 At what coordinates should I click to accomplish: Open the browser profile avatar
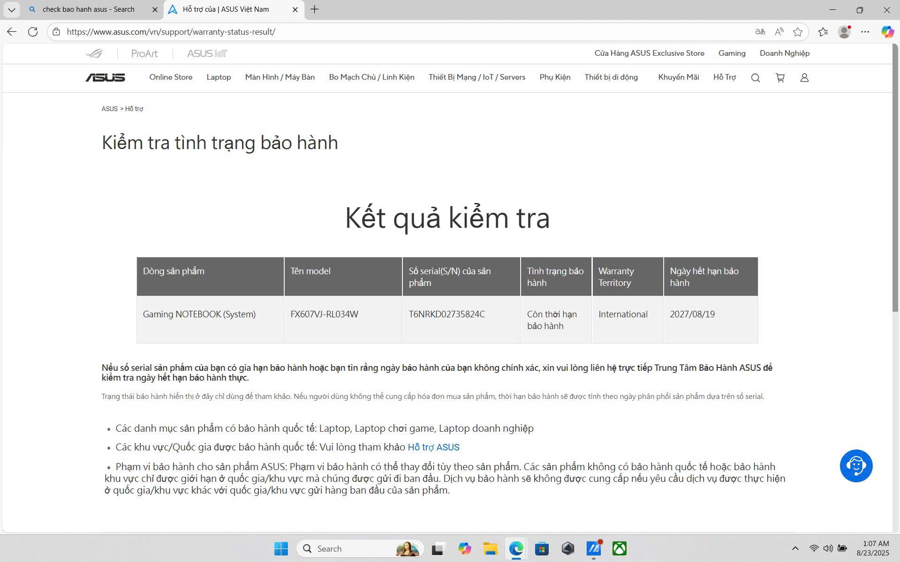[845, 32]
